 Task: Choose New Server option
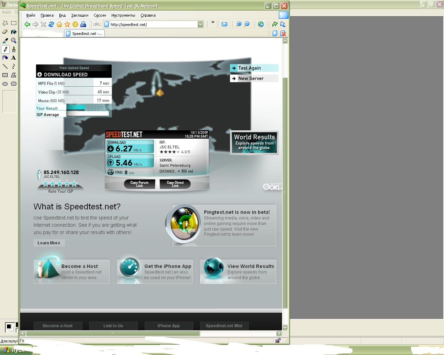pyautogui.click(x=254, y=78)
